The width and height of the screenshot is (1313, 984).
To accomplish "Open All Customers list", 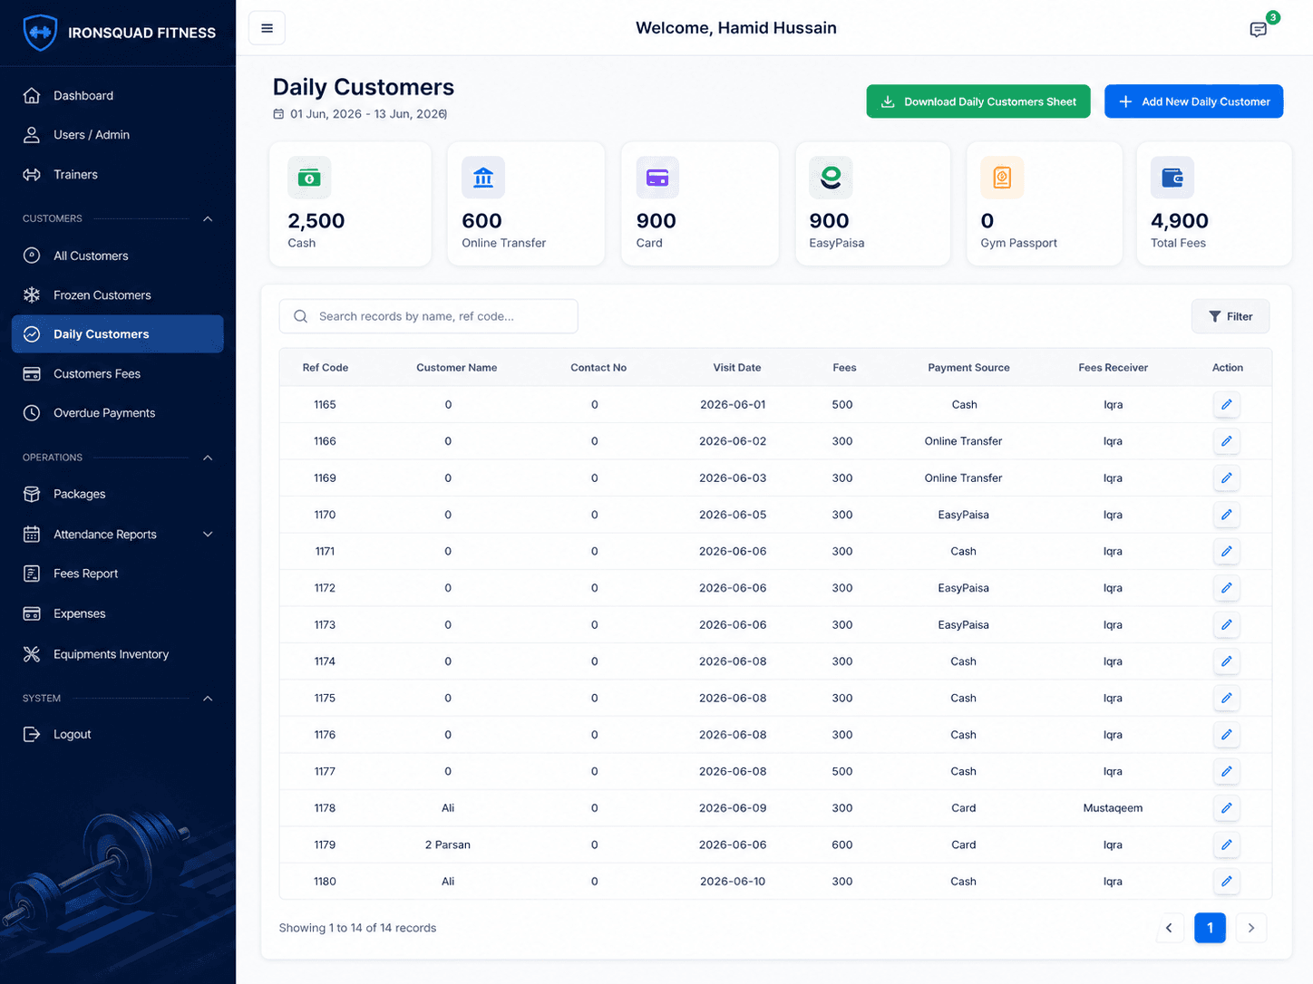I will [118, 256].
